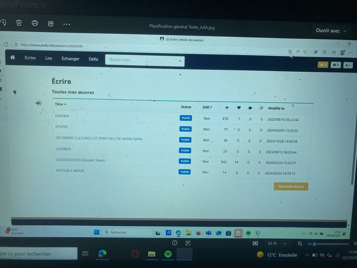
Task: Click the zoom out magnifier icon
Action: coord(300,244)
